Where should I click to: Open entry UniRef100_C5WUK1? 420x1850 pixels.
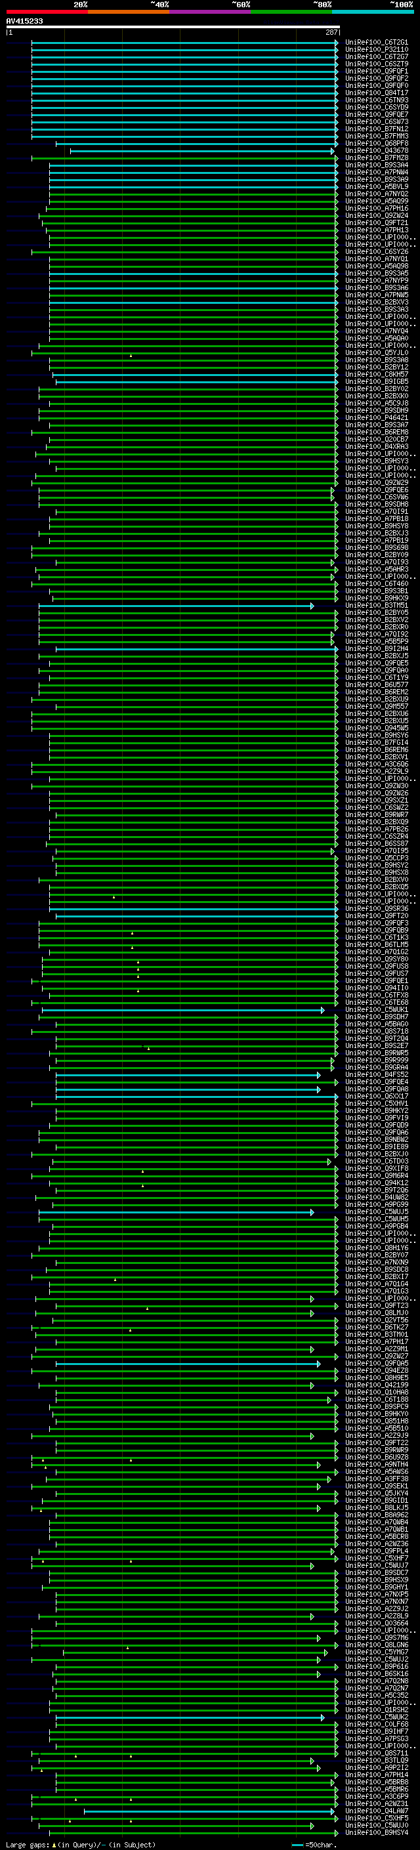[377, 1010]
